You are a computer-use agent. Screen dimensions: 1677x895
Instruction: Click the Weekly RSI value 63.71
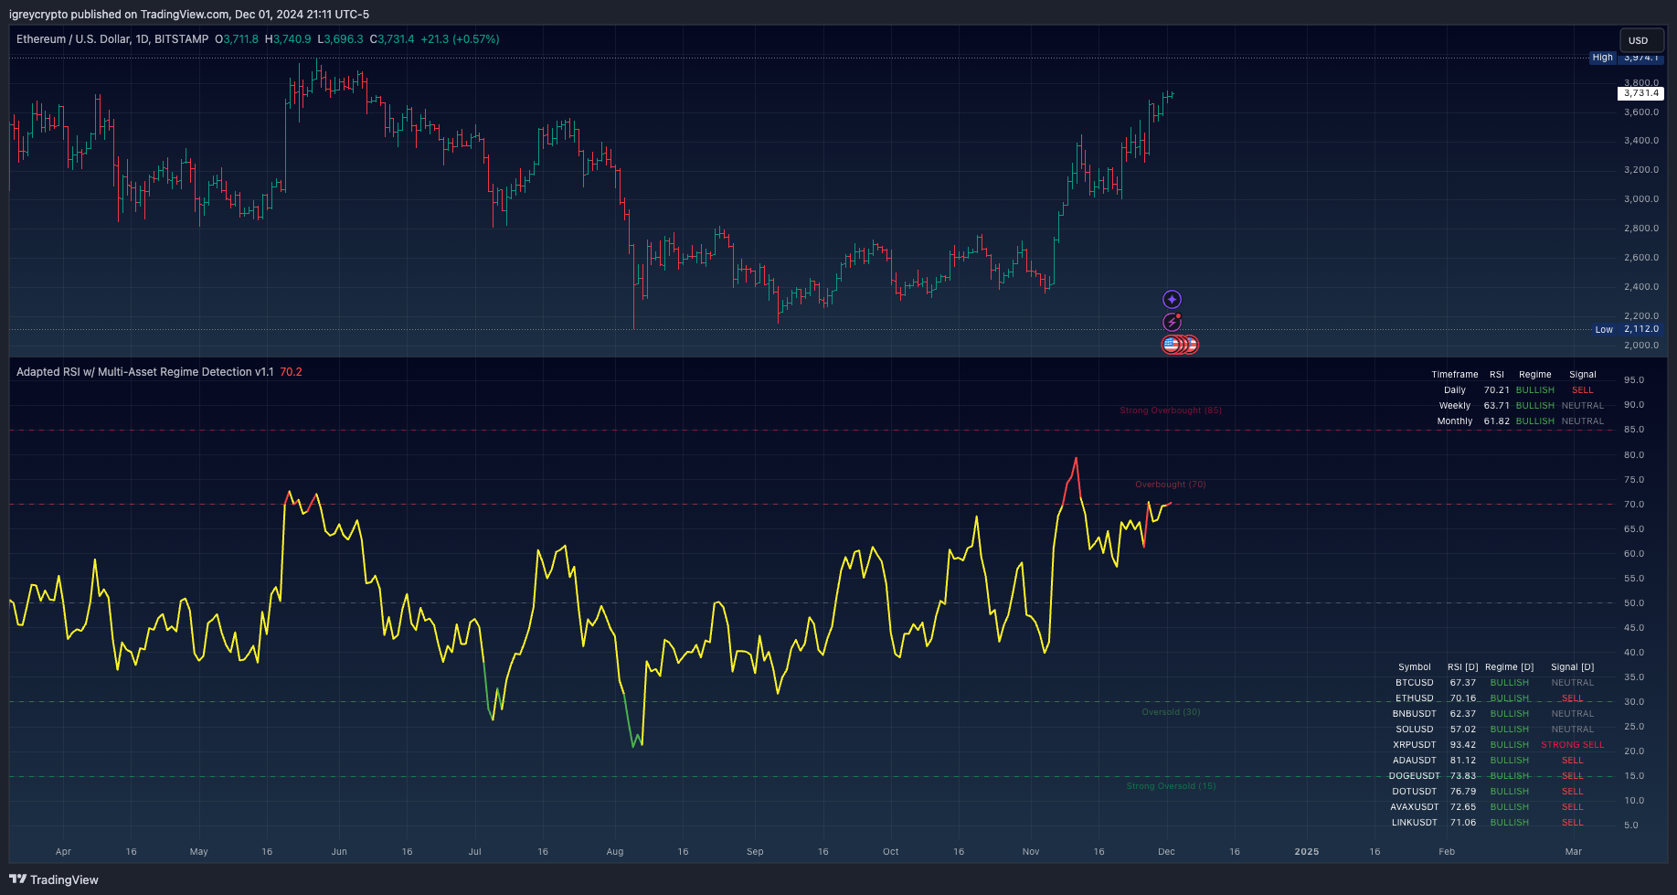point(1497,406)
